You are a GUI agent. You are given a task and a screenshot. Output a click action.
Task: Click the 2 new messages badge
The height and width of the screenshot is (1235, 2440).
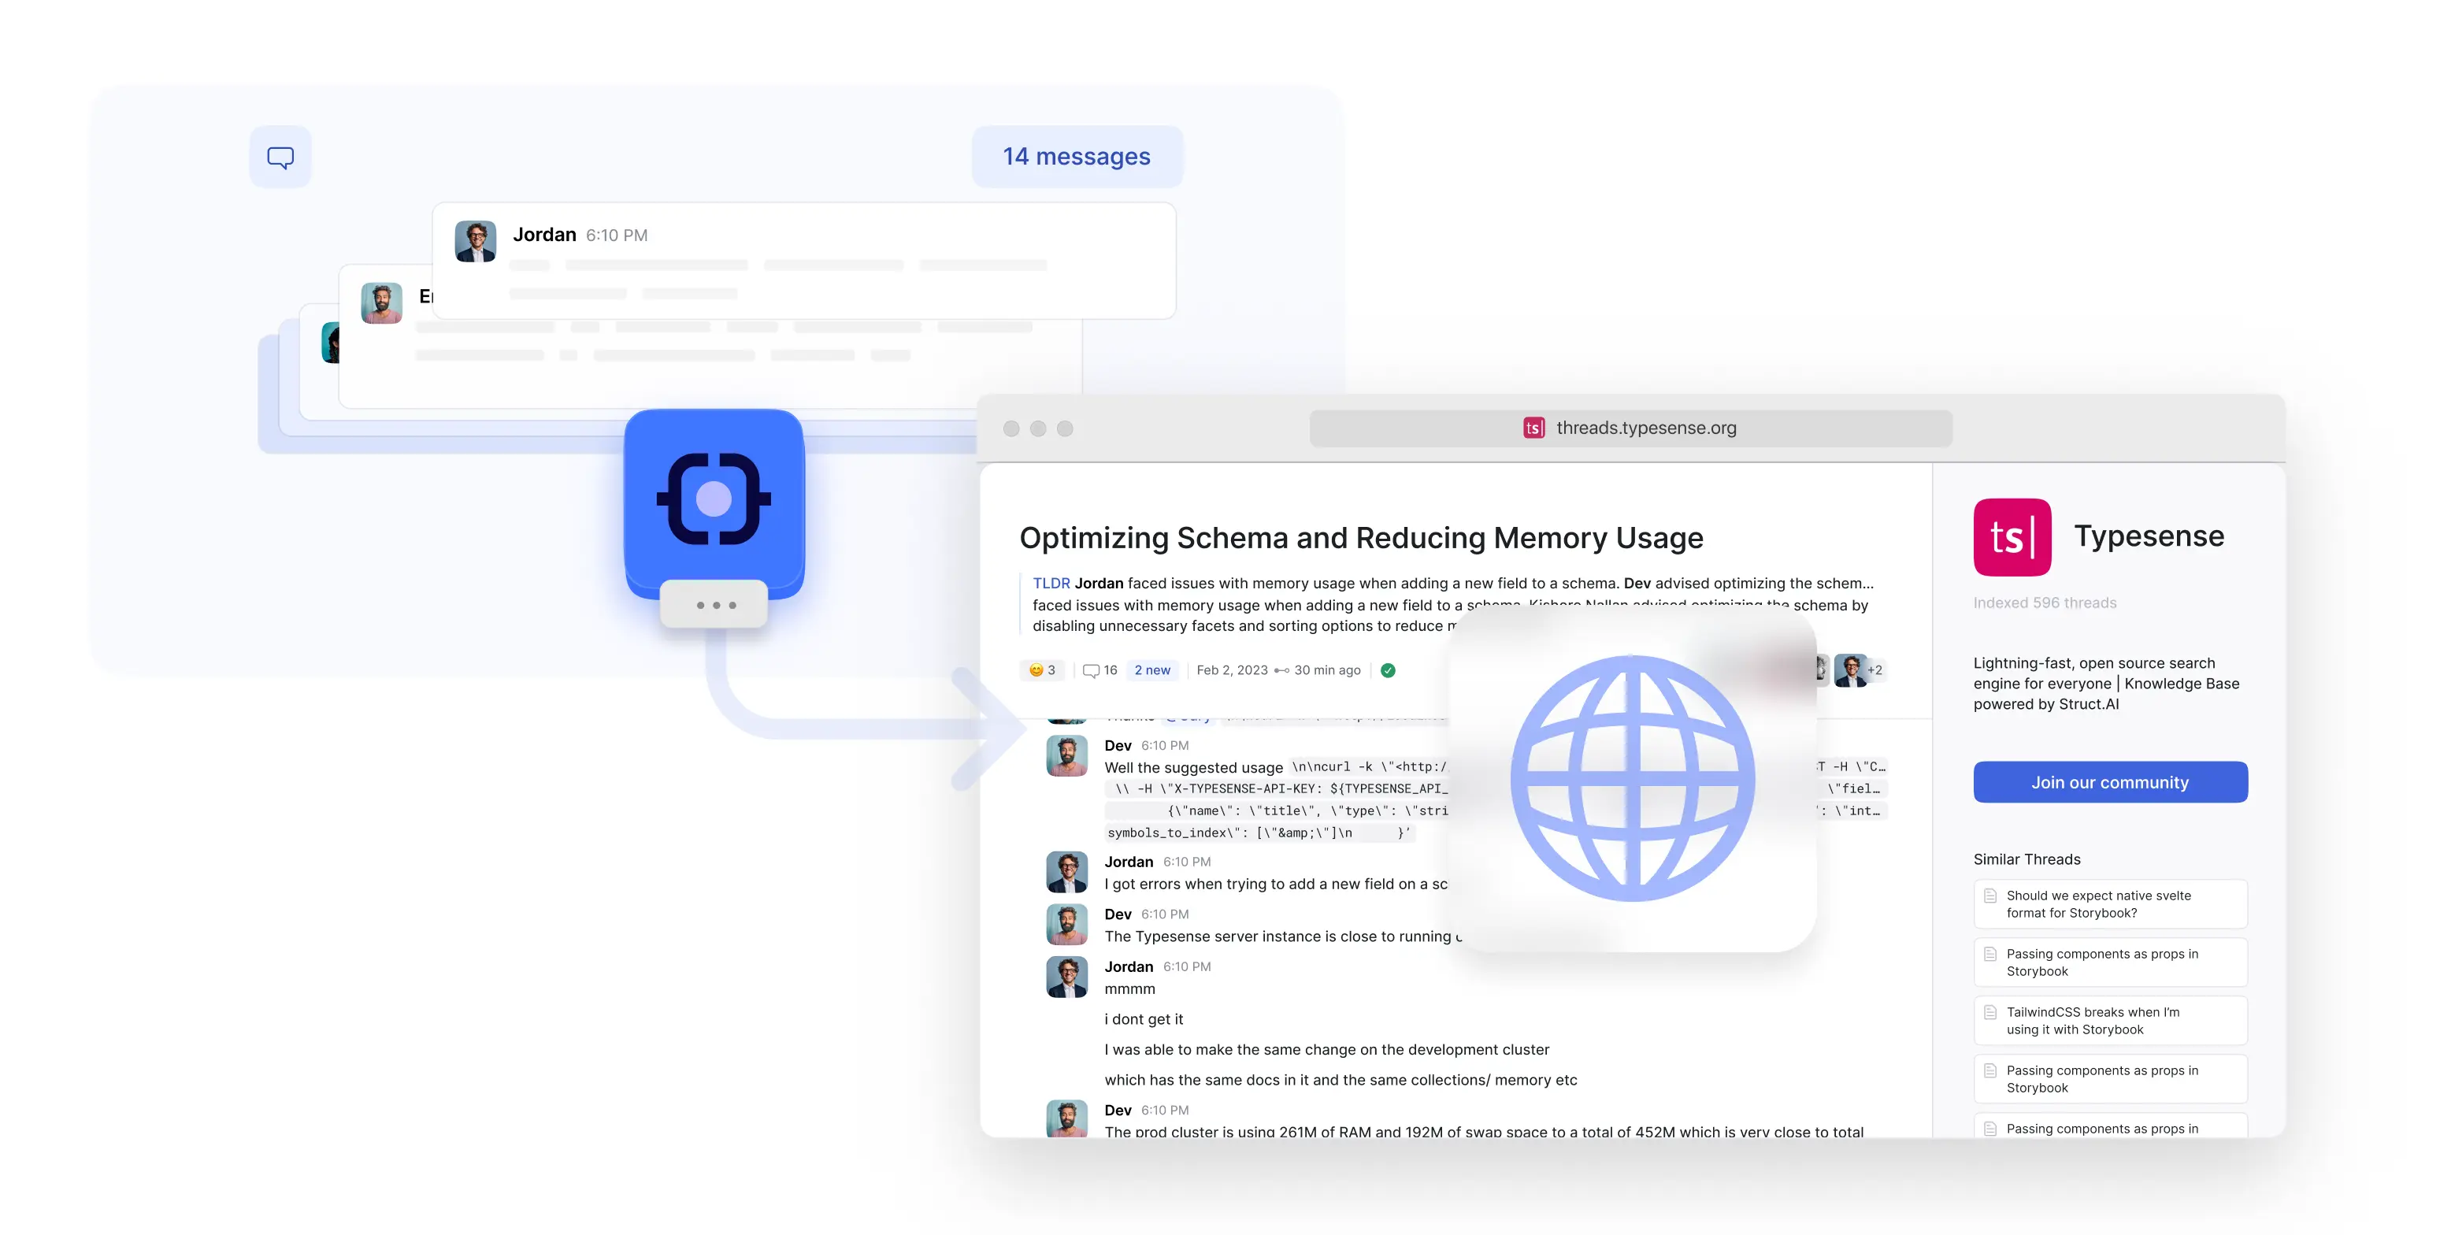(1151, 670)
